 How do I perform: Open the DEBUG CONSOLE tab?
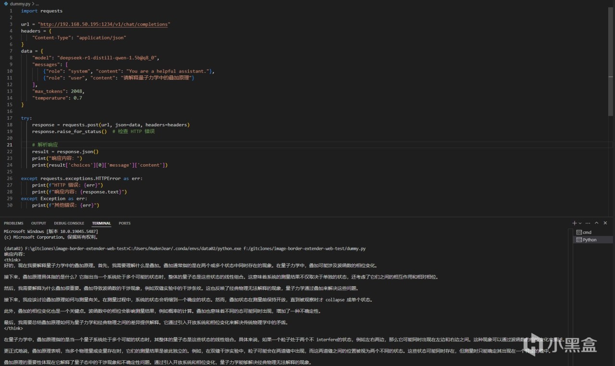tap(69, 223)
